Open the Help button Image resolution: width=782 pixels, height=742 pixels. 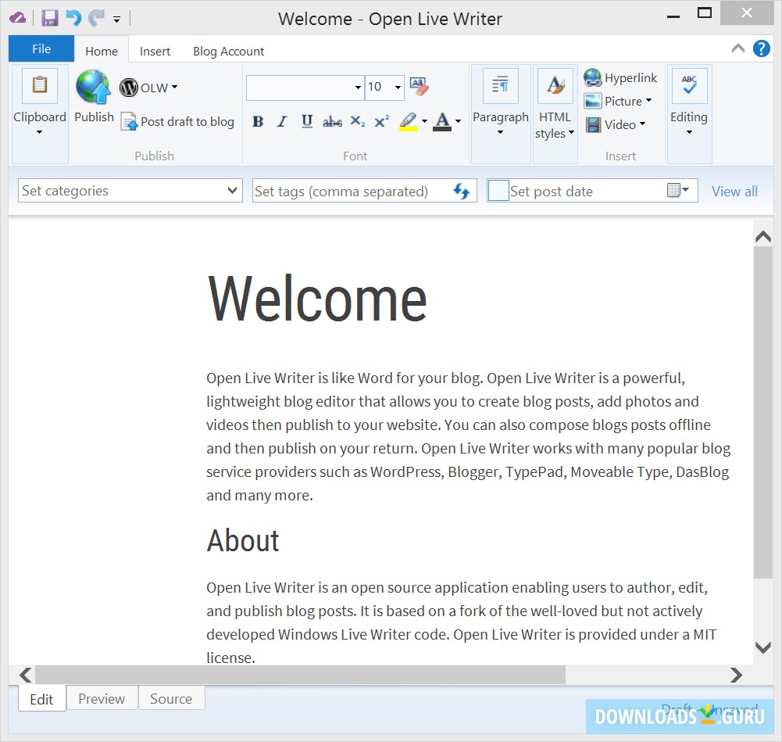[760, 48]
